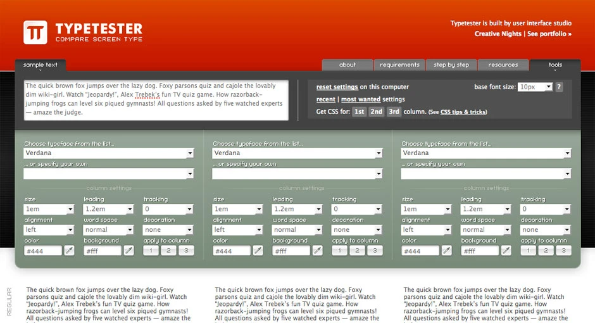Open the most wanted settings link

(361, 99)
